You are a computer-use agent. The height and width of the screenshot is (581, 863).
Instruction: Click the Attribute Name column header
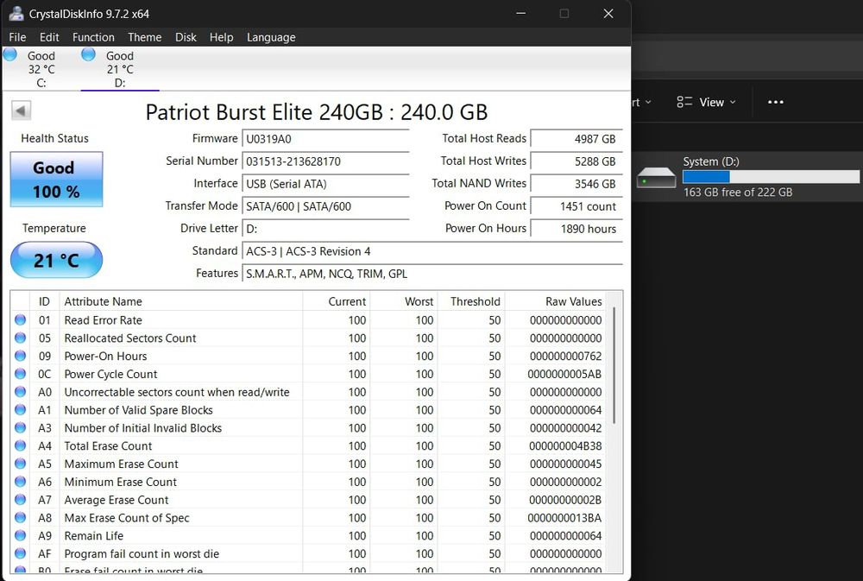181,301
